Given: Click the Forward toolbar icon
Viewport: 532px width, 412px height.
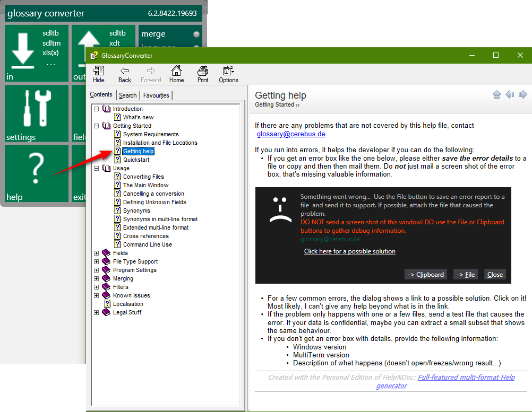Looking at the screenshot, I should [151, 74].
